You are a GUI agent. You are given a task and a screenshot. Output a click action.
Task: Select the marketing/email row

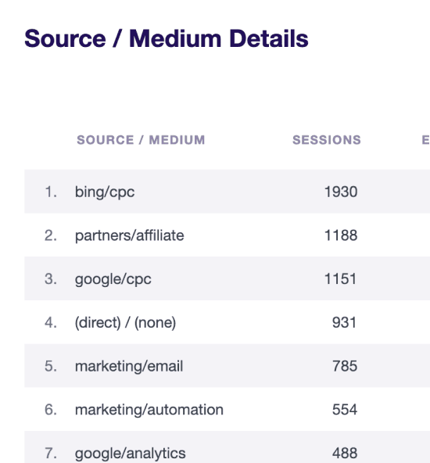227,365
